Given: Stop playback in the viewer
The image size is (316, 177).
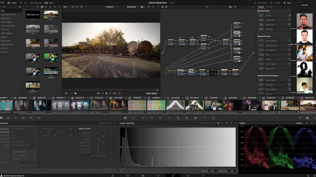Looking at the screenshot, I should pyautogui.click(x=106, y=93).
